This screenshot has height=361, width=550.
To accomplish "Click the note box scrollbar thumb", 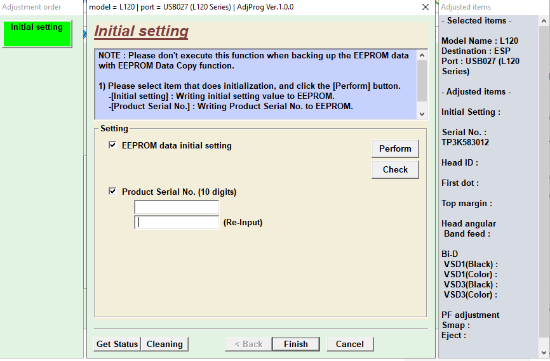I will (422, 81).
